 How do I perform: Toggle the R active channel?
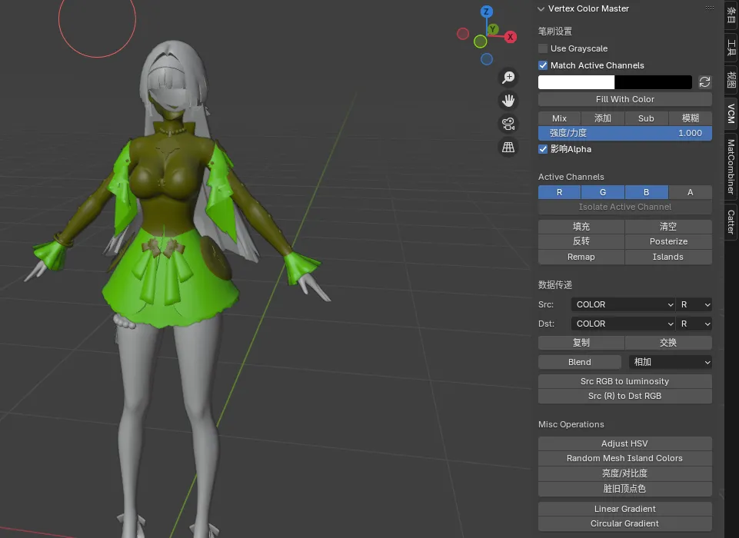point(559,192)
